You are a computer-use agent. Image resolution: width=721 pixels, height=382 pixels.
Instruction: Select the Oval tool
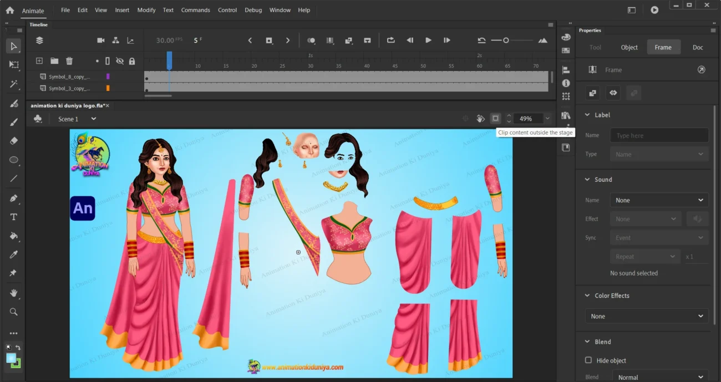14,160
